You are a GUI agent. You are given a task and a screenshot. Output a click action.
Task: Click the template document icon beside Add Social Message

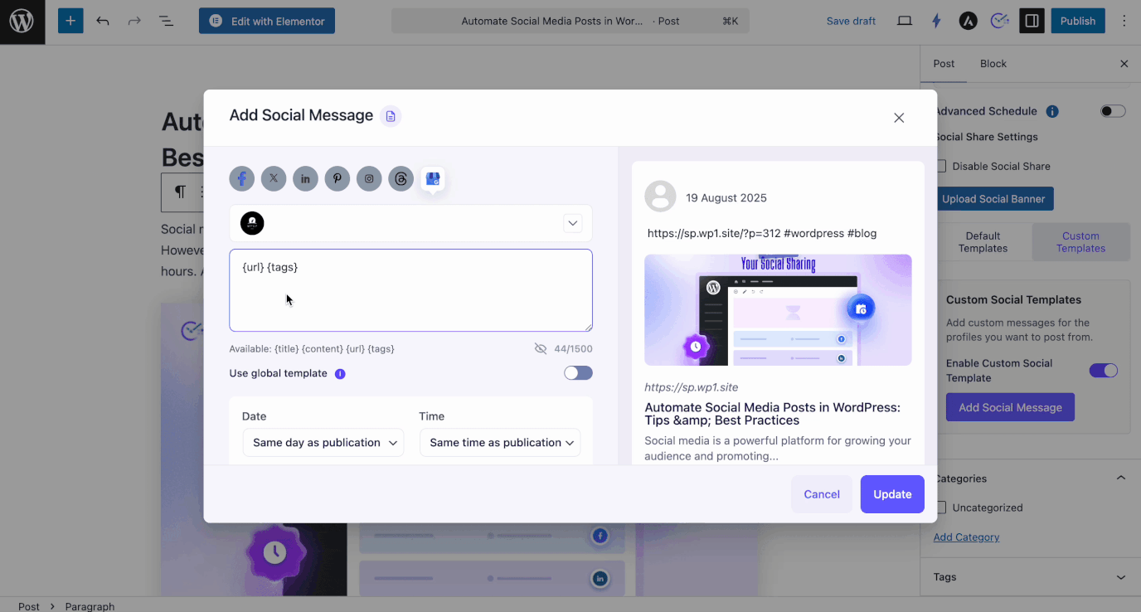391,116
